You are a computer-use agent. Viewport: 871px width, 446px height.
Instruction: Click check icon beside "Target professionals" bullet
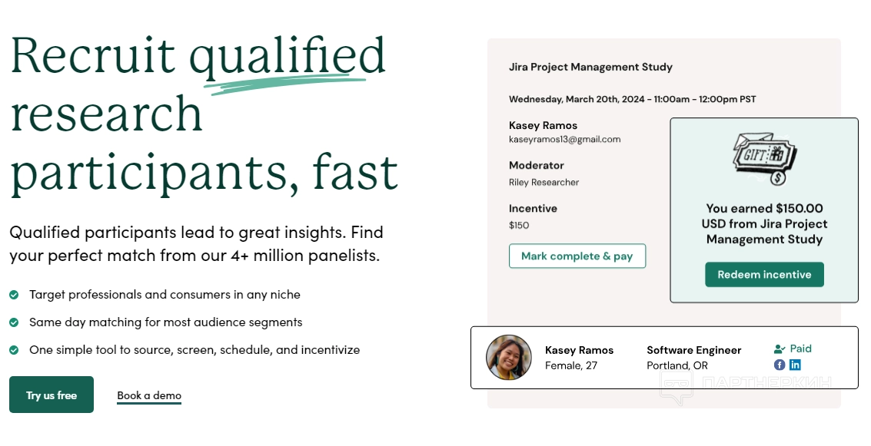(x=14, y=295)
